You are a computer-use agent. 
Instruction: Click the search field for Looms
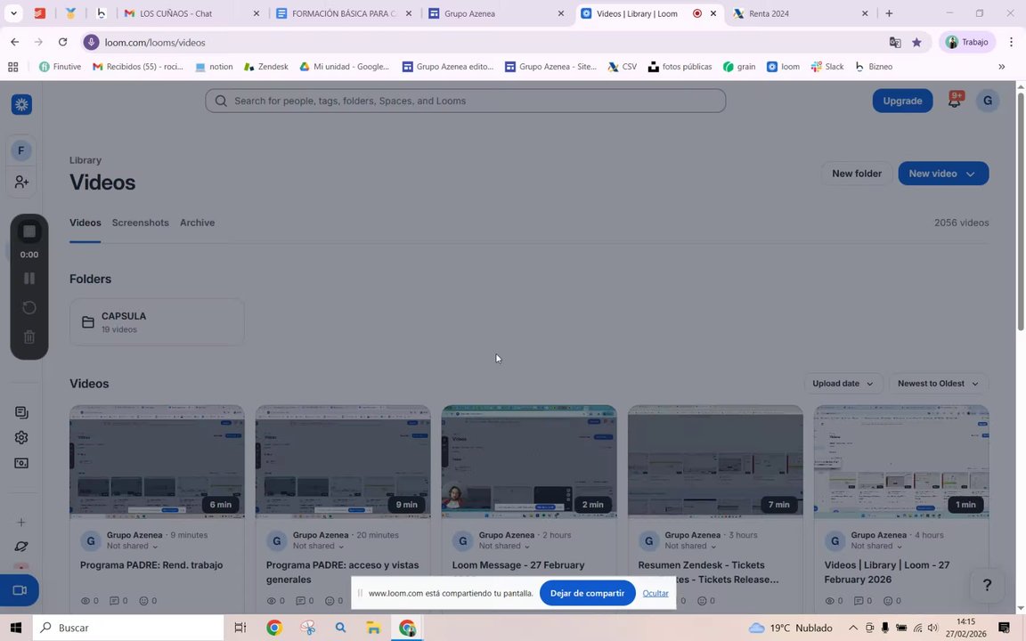[x=465, y=101]
